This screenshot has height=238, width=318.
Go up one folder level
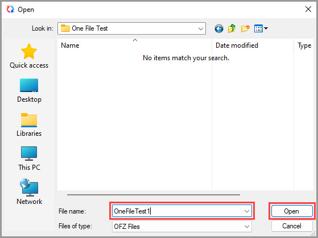click(x=232, y=28)
